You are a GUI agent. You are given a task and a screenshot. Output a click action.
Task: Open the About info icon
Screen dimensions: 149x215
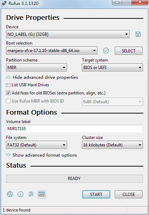coord(20,194)
